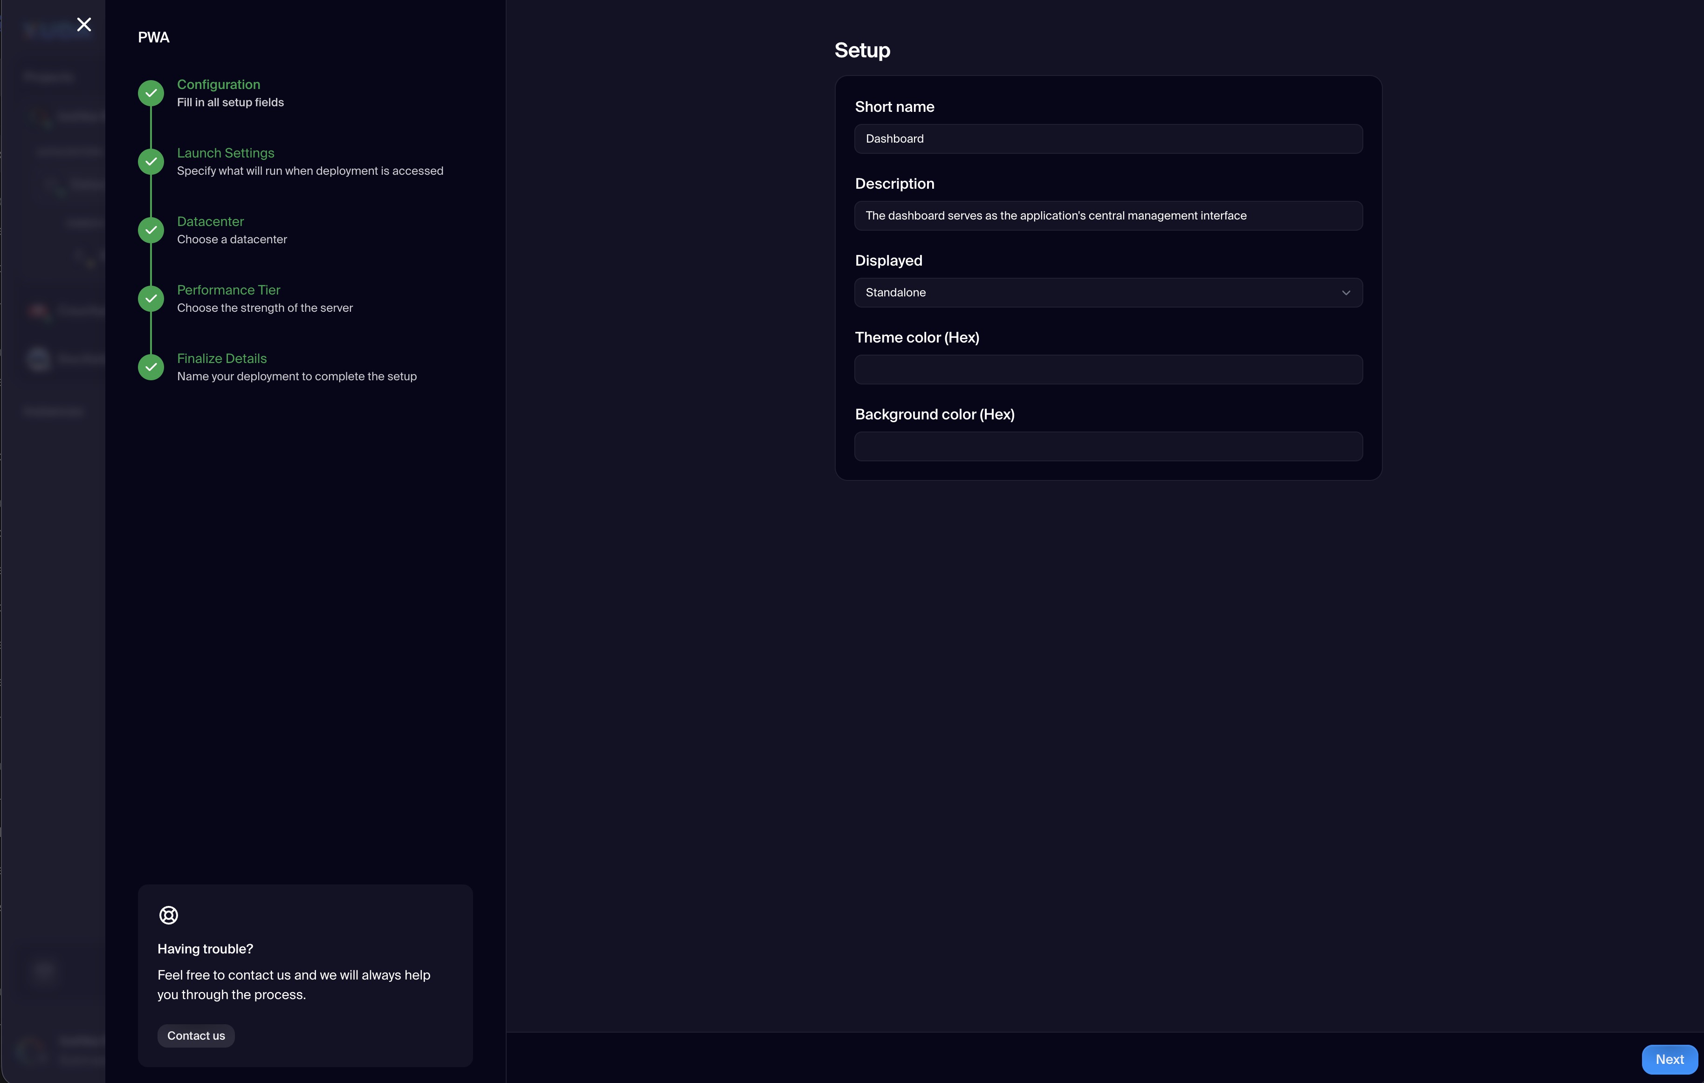Click the lifebuoy help icon
The image size is (1704, 1083).
168,915
